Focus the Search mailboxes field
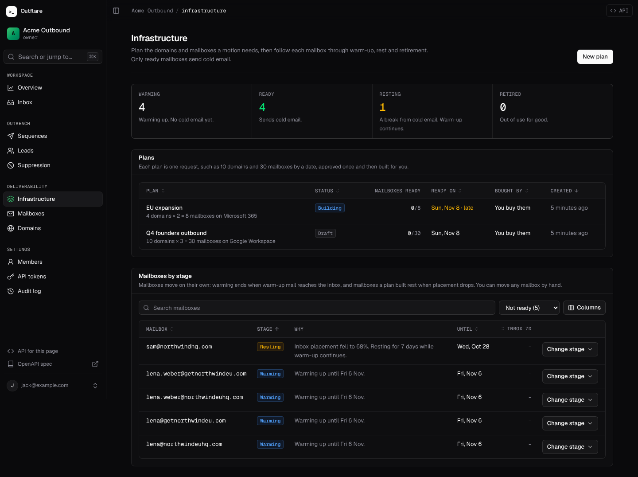The image size is (638, 477). point(317,308)
